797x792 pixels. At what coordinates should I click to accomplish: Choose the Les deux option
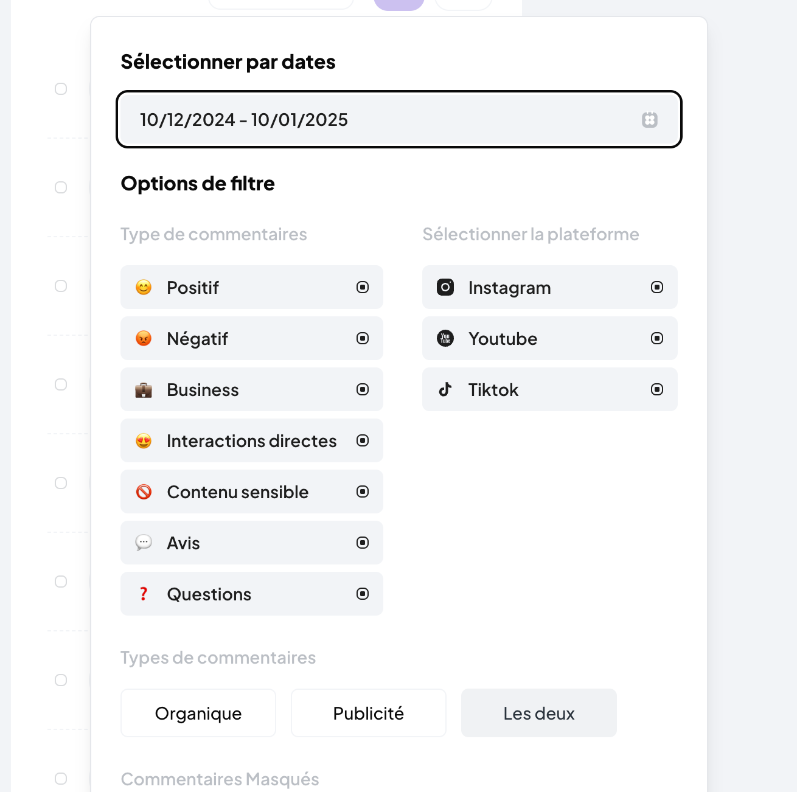[539, 713]
